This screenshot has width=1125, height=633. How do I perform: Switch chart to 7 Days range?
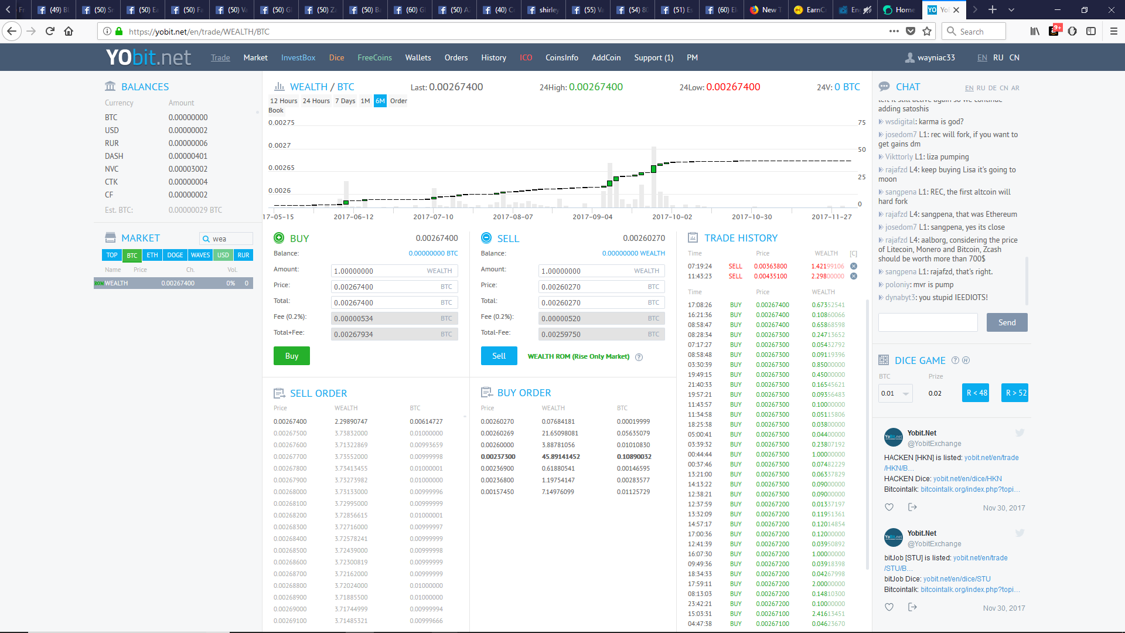(345, 101)
